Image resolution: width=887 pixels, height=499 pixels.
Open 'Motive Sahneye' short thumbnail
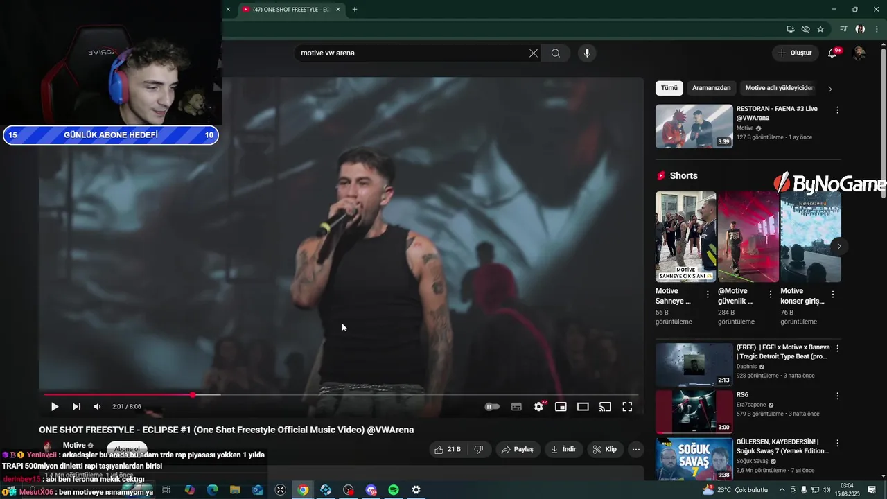point(685,236)
